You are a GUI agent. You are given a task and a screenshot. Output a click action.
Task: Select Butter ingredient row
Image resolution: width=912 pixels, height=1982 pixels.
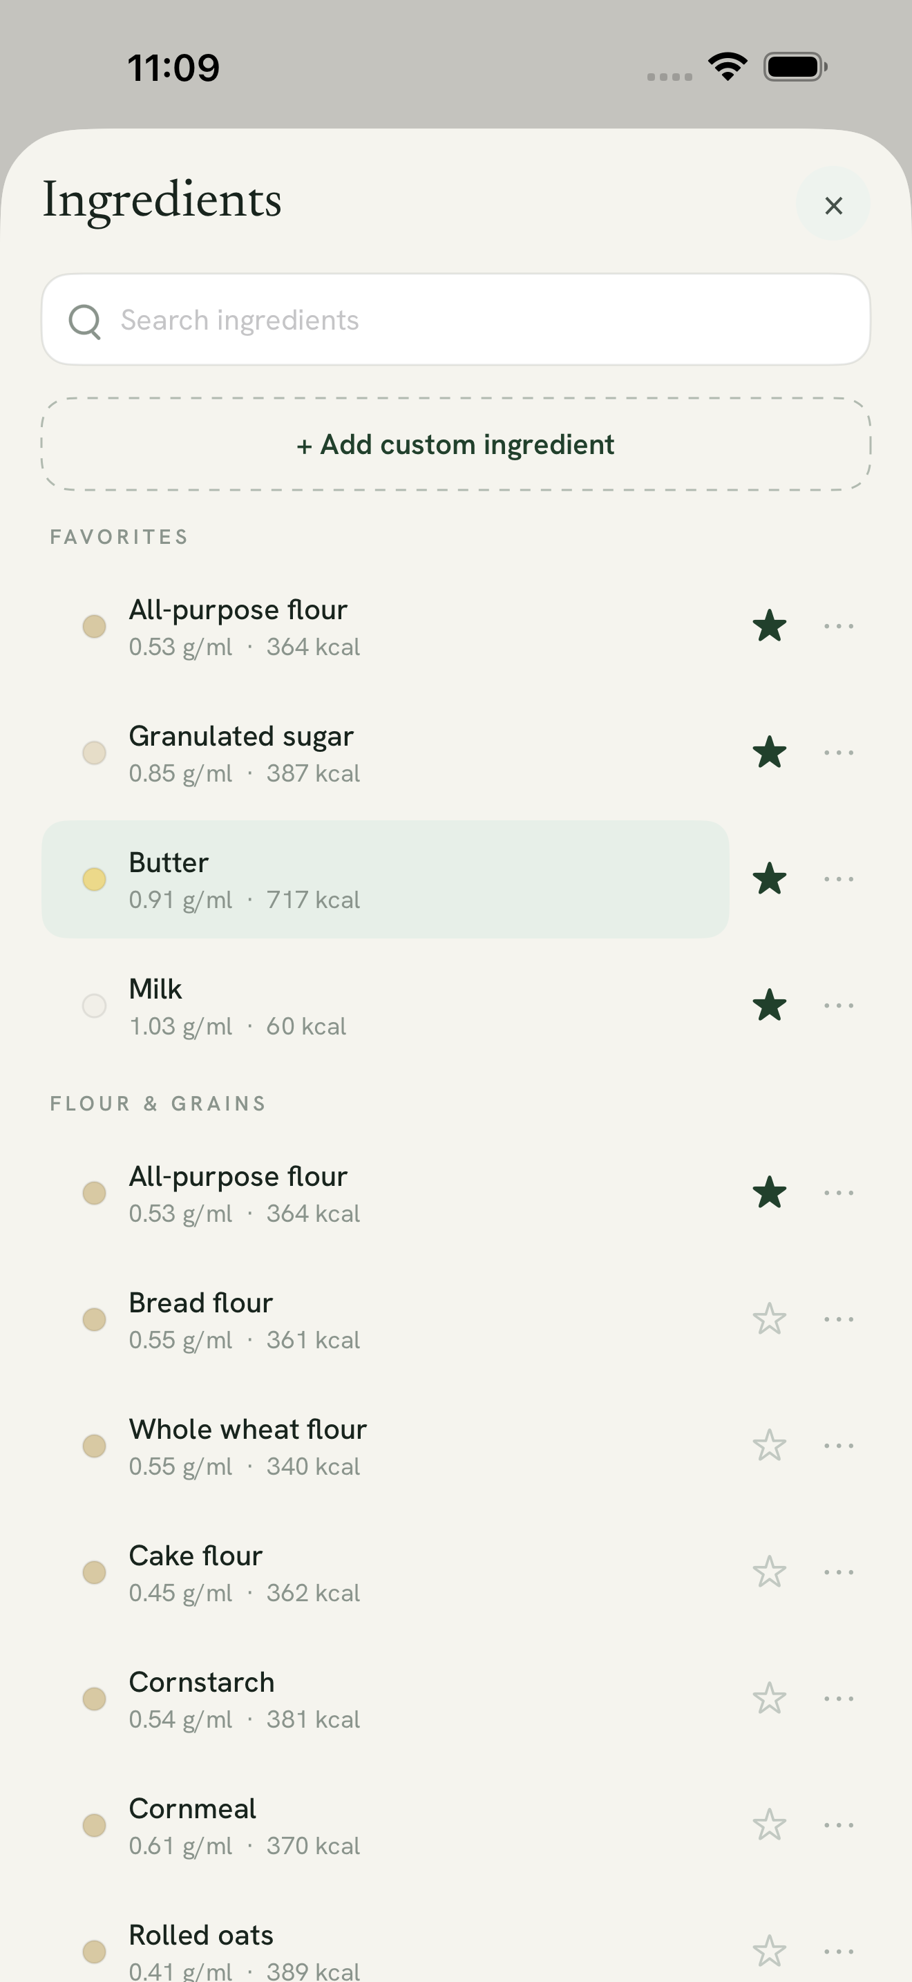(386, 878)
